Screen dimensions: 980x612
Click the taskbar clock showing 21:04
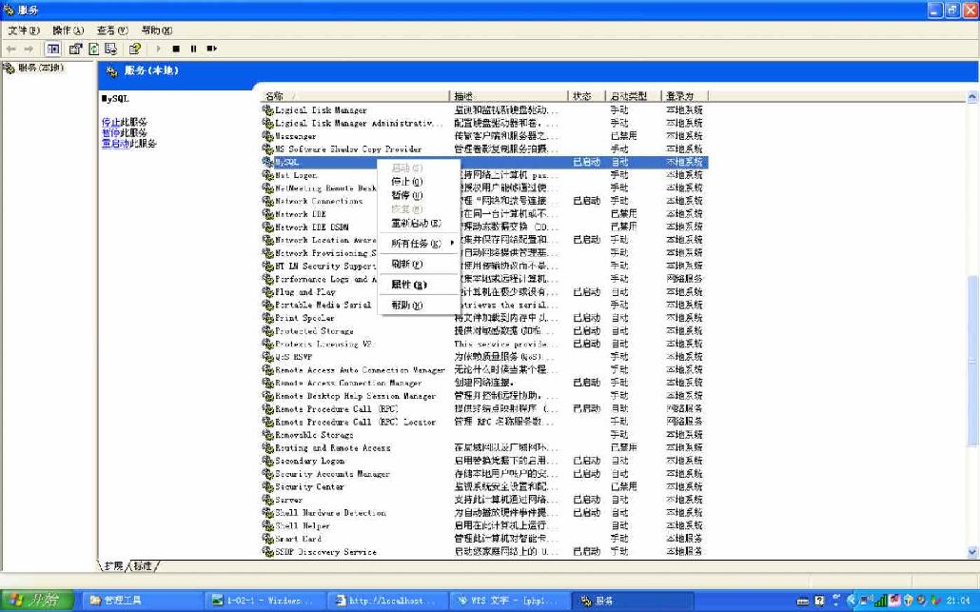point(958,601)
